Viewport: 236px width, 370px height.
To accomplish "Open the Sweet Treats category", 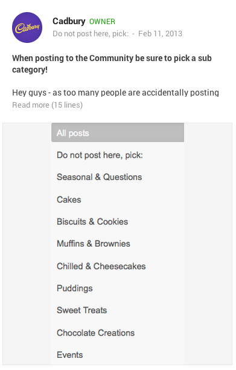I will 118,310.
